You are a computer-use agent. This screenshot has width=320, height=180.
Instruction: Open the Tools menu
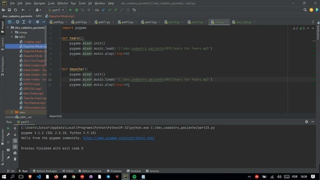[82, 3]
